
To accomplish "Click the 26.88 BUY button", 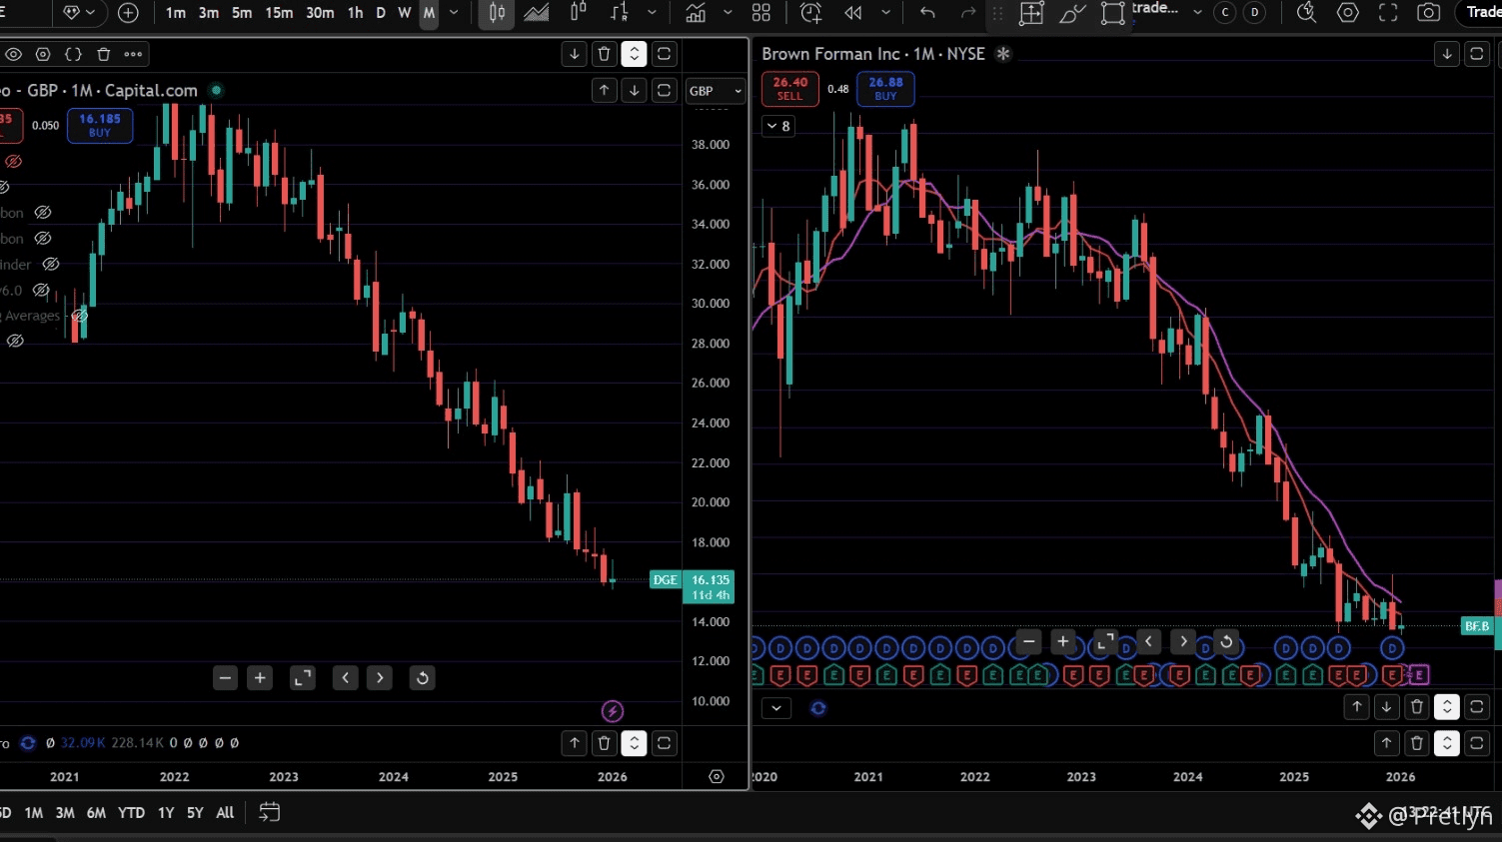I will (885, 89).
